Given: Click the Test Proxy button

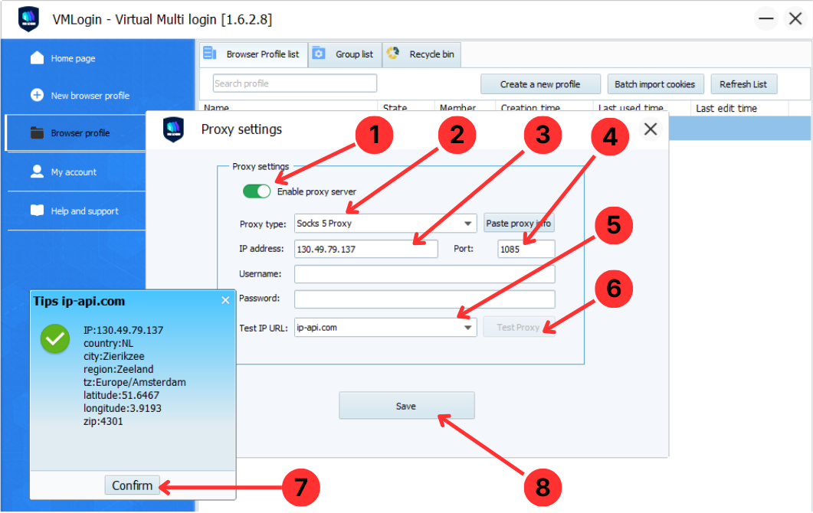Looking at the screenshot, I should tap(519, 327).
